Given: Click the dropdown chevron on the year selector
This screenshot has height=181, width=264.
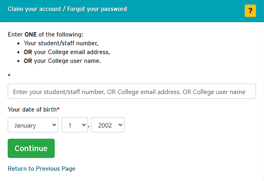Looking at the screenshot, I should [x=120, y=125].
